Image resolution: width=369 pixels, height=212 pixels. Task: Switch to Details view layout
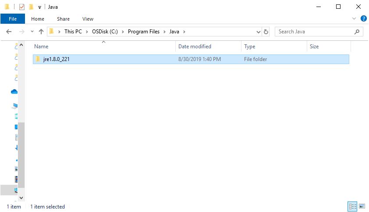pyautogui.click(x=352, y=206)
